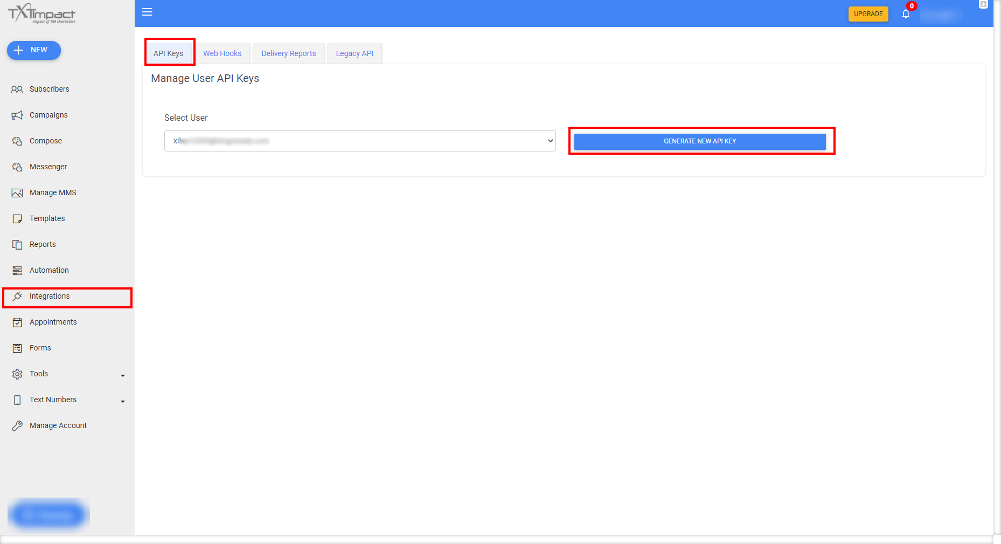
Task: Expand the Text Numbers submenu arrow
Action: (123, 401)
